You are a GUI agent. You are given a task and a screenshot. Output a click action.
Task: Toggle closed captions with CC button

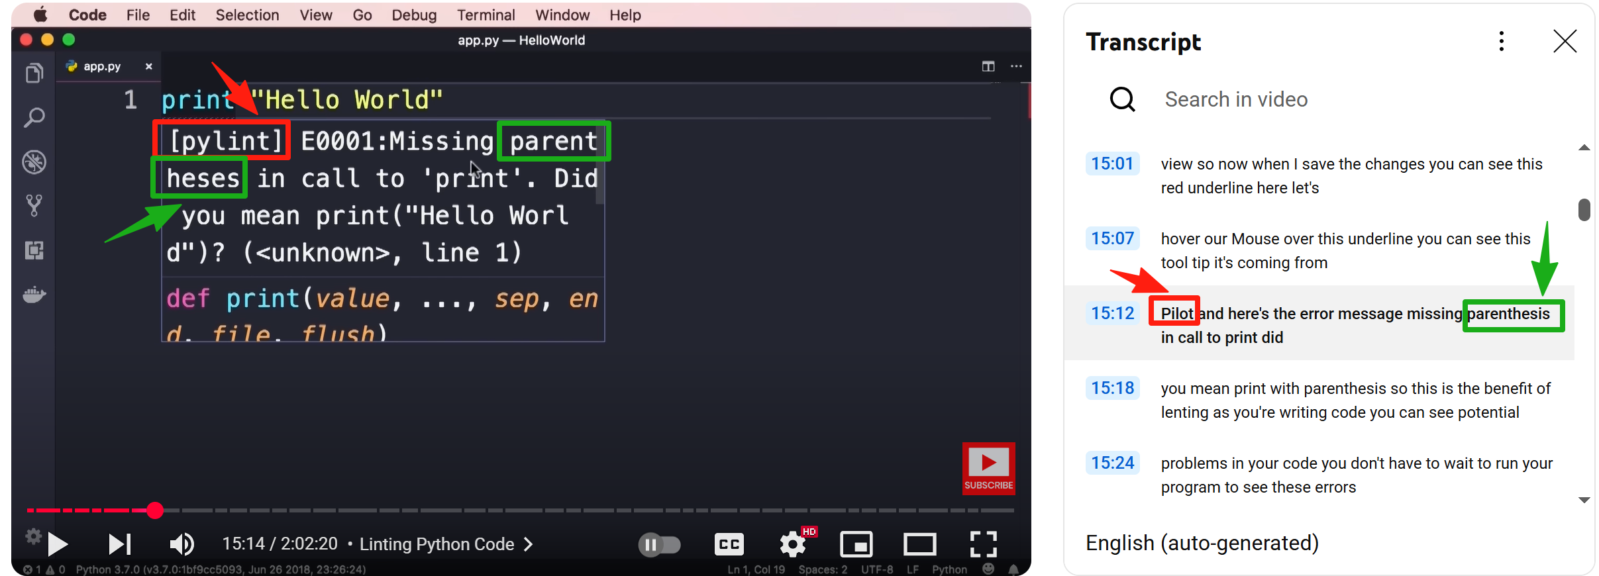(x=729, y=544)
